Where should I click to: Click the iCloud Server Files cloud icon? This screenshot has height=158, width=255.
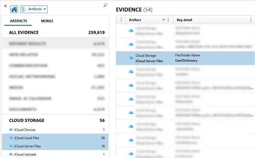click(x=11, y=146)
